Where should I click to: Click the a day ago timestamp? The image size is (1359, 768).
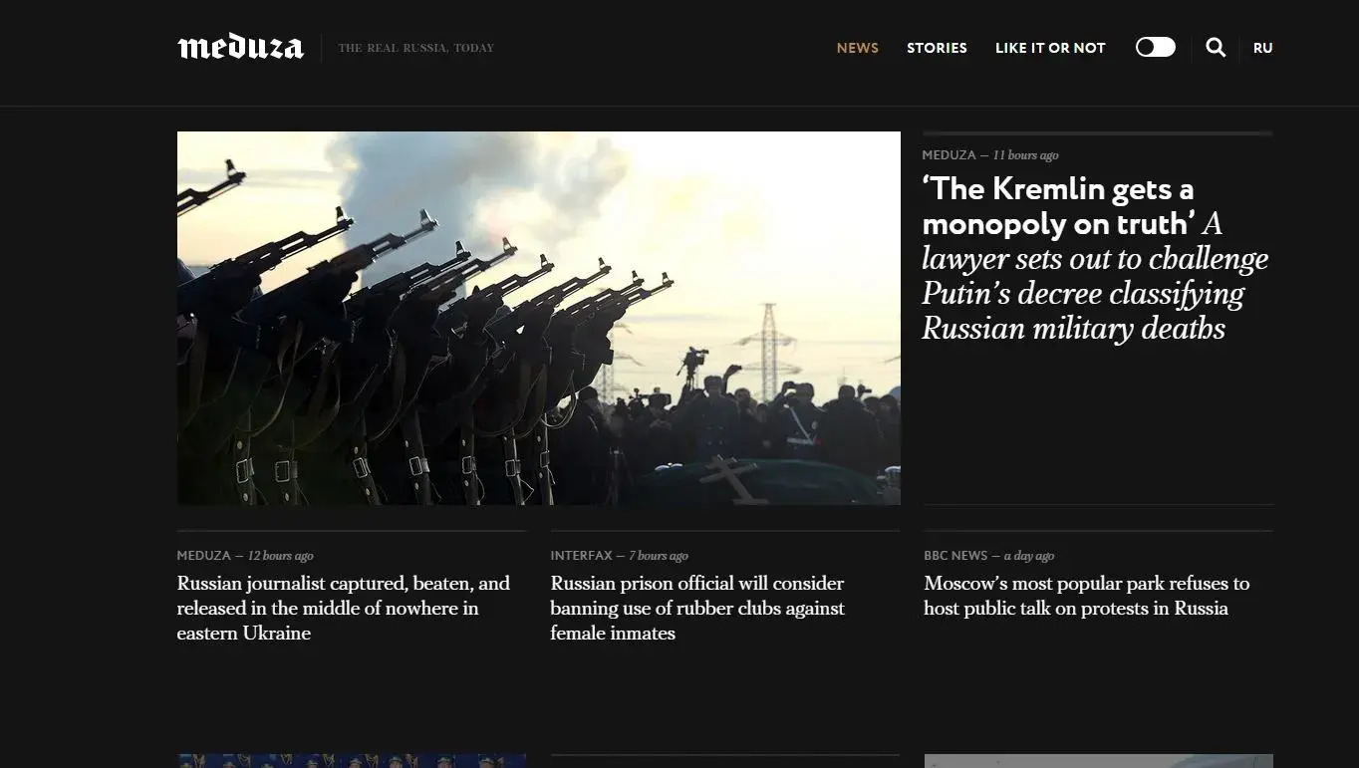1031,555
